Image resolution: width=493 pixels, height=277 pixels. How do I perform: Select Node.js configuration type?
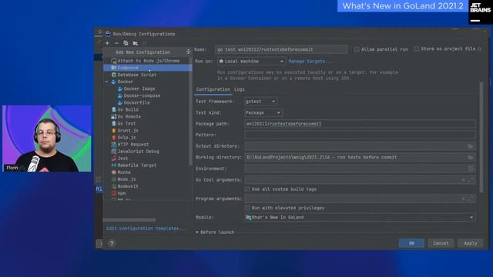pyautogui.click(x=126, y=179)
